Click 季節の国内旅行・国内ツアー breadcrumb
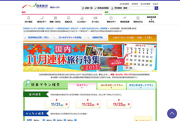The height and width of the screenshot is (121, 180). (x=68, y=28)
